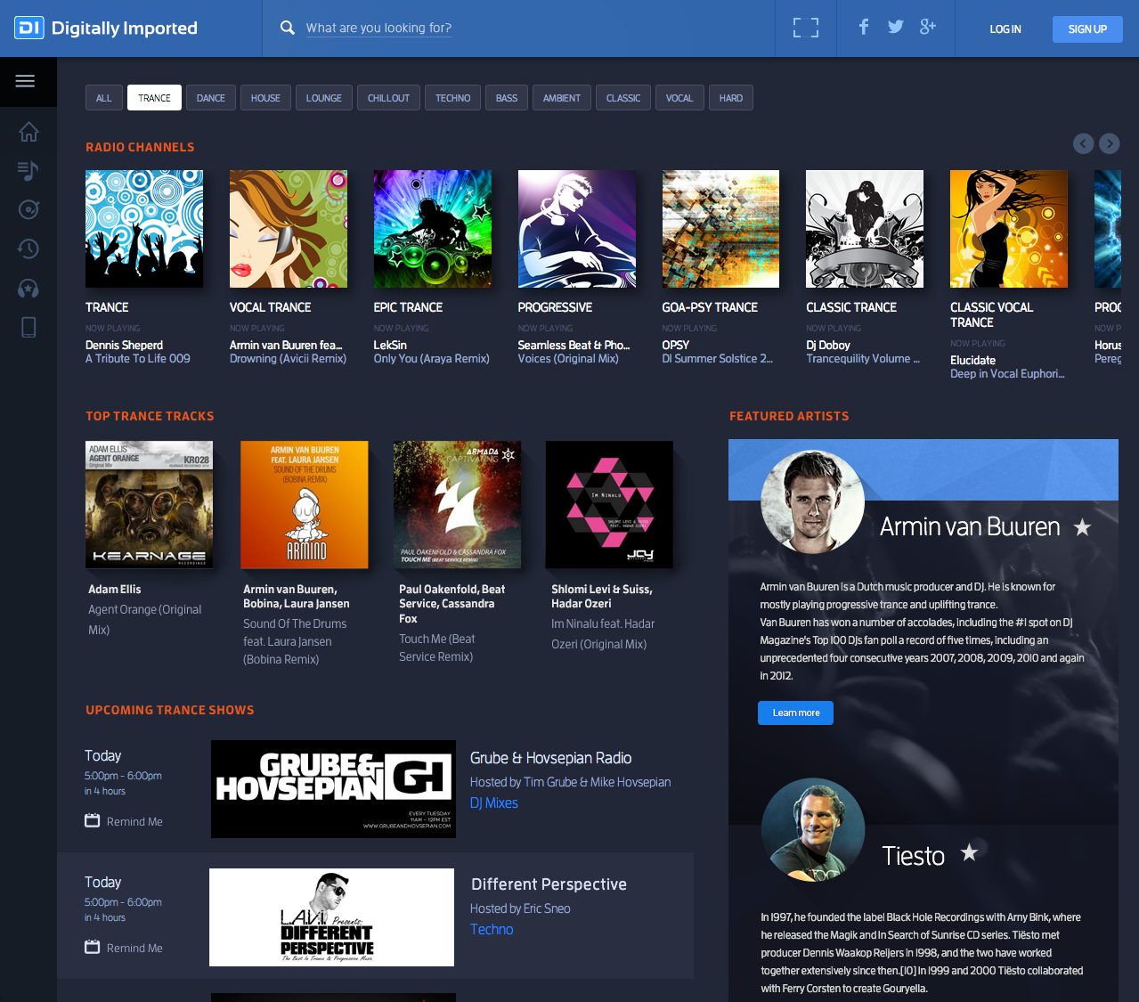Image resolution: width=1139 pixels, height=1002 pixels.
Task: Click Remind Me for Different Perspective
Action: coord(134,948)
